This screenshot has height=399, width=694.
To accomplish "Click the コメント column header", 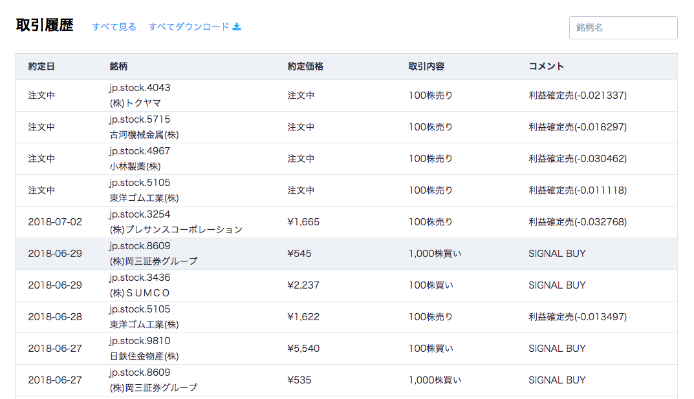I will click(546, 66).
